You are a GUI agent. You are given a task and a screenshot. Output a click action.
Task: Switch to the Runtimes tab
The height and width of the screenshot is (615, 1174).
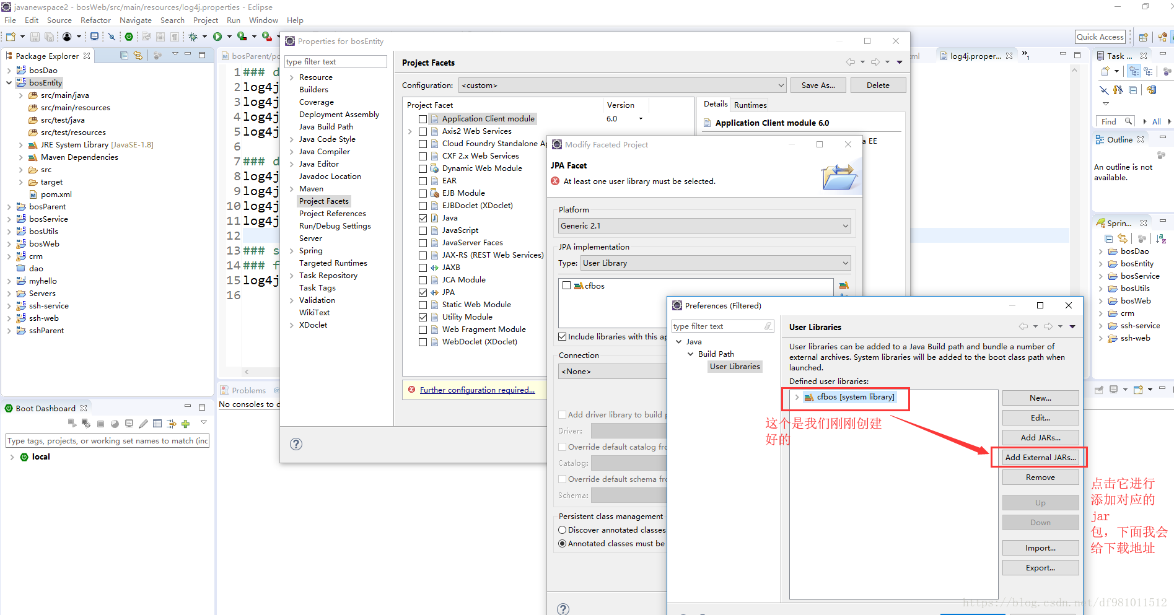coord(750,105)
